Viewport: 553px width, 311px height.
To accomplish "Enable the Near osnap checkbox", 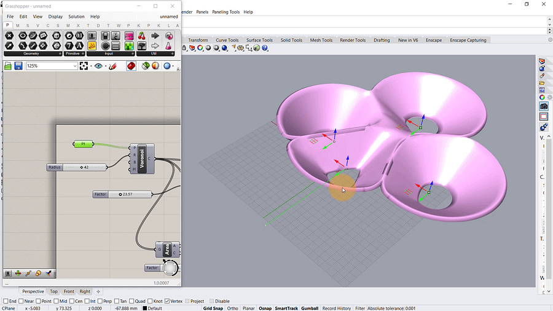I will [x=21, y=301].
